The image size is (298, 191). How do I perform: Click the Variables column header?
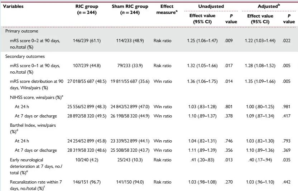pyautogui.click(x=13, y=6)
